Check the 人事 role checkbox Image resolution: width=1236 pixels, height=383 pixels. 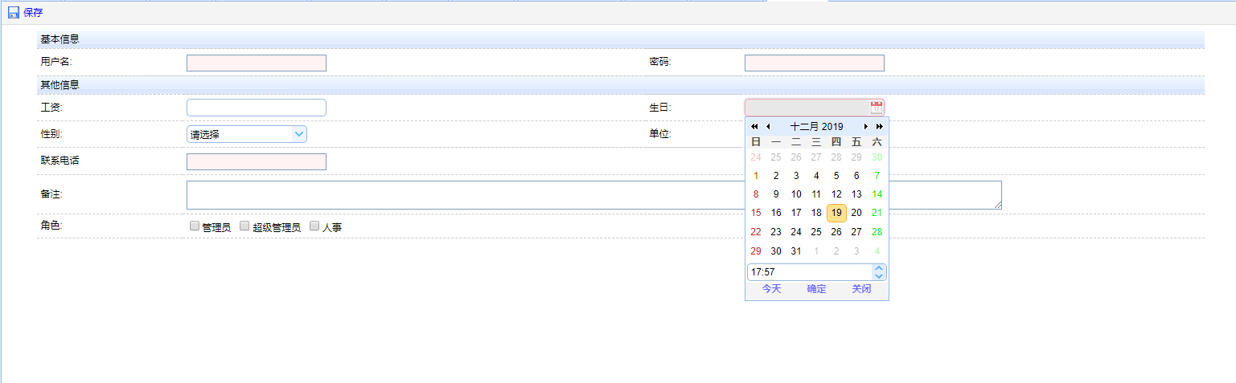pos(314,226)
